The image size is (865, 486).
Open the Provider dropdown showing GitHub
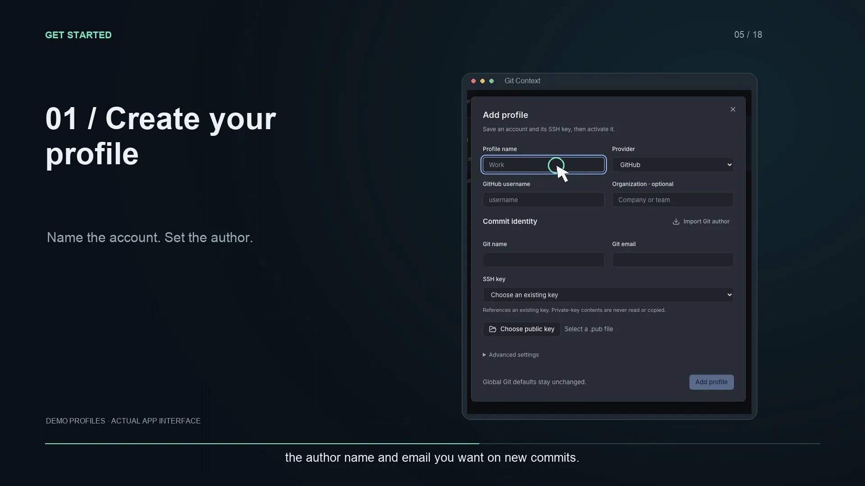pos(673,165)
